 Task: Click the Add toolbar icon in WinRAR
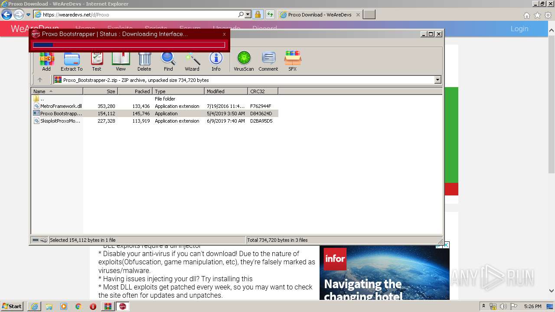click(x=46, y=62)
